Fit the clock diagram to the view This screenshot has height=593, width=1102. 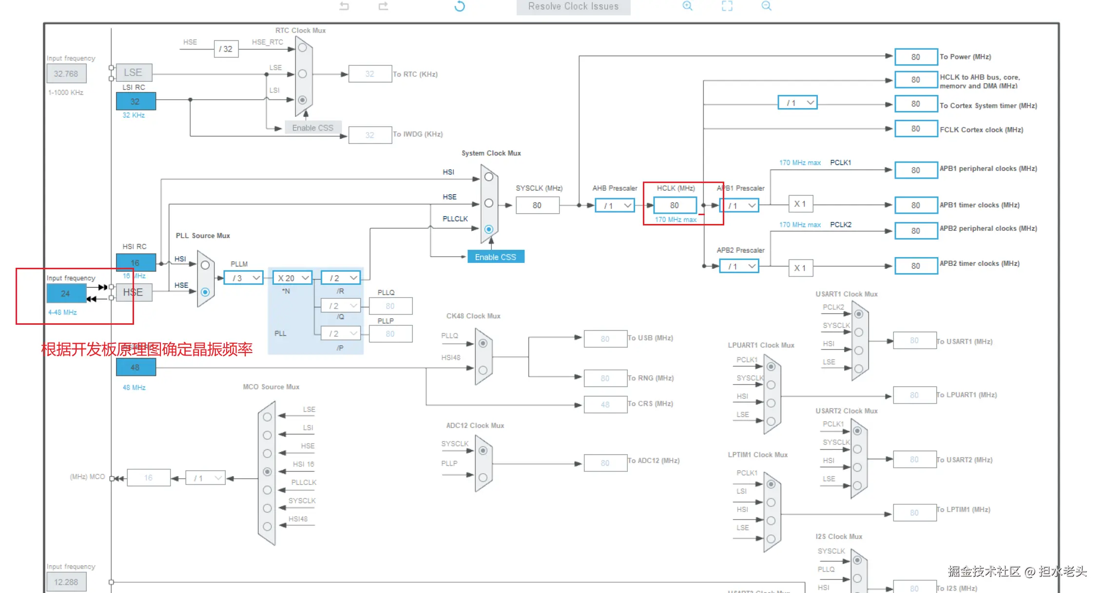click(727, 6)
